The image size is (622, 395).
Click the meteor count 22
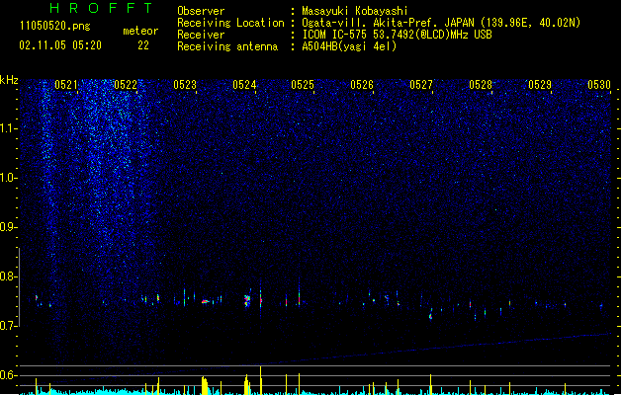pos(143,45)
